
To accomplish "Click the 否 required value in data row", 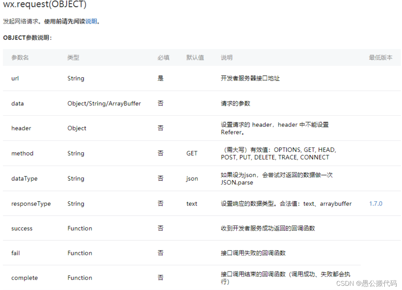I will 161,103.
